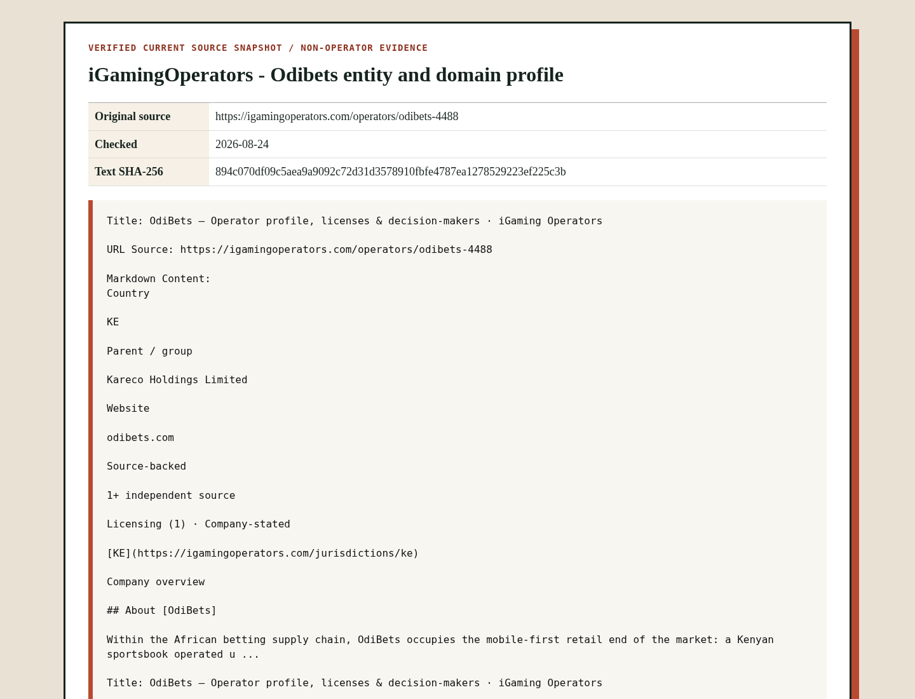Select the SHA-256 hash value starting '894c070d'
The image size is (915, 699).
coord(391,172)
